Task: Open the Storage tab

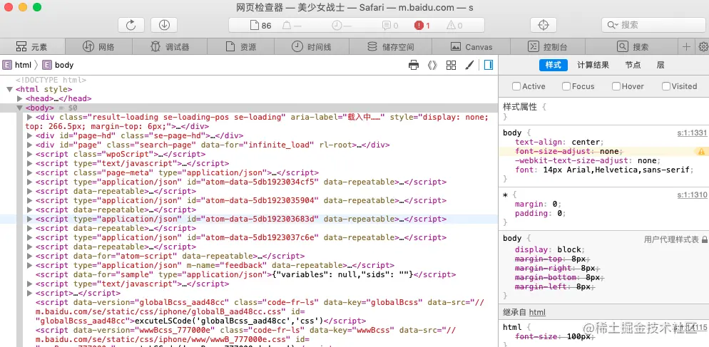Action: (x=390, y=46)
